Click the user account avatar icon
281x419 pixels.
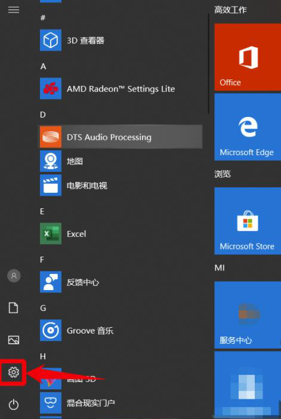14,276
